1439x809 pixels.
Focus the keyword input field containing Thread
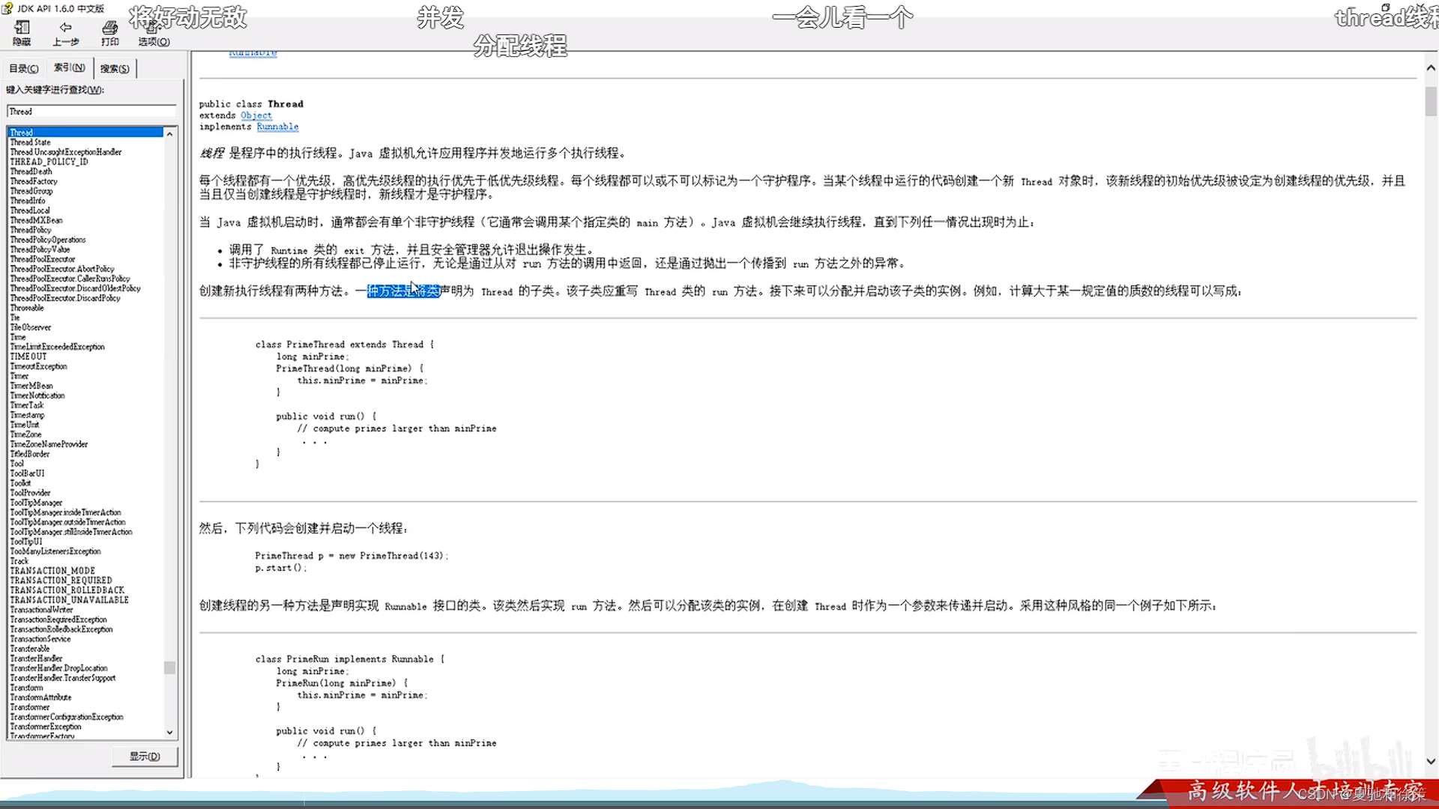point(91,112)
